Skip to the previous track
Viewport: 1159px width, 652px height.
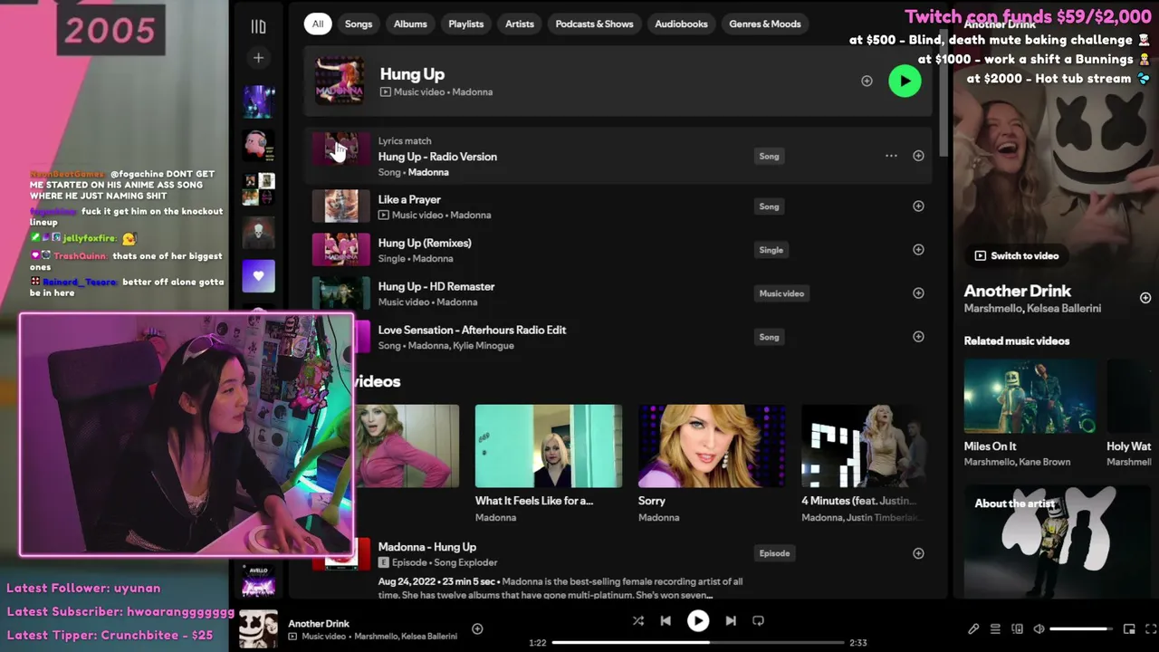pos(666,620)
